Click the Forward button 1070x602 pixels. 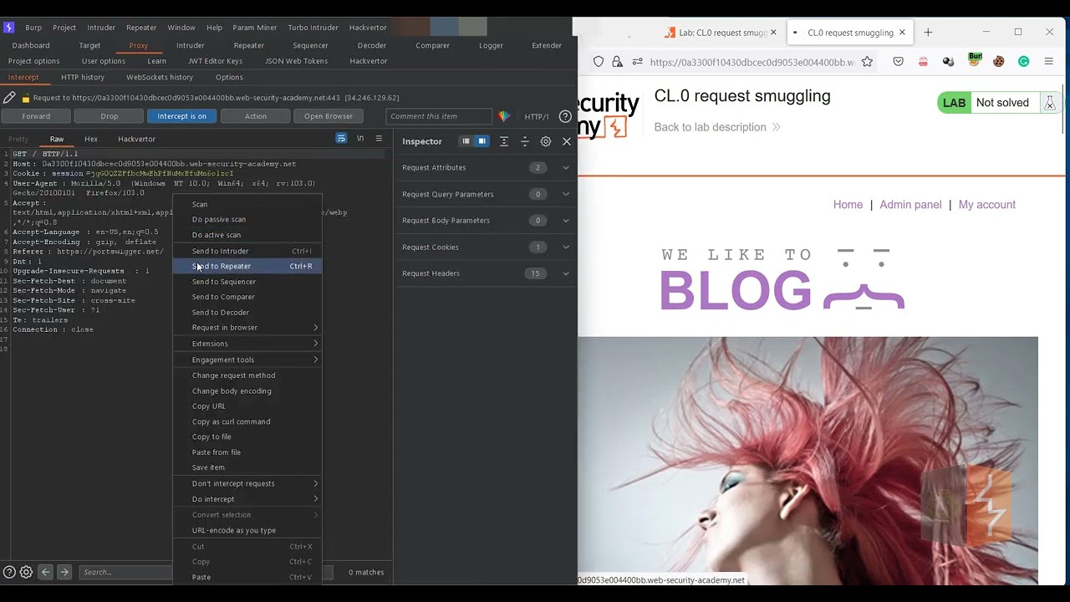coord(36,116)
